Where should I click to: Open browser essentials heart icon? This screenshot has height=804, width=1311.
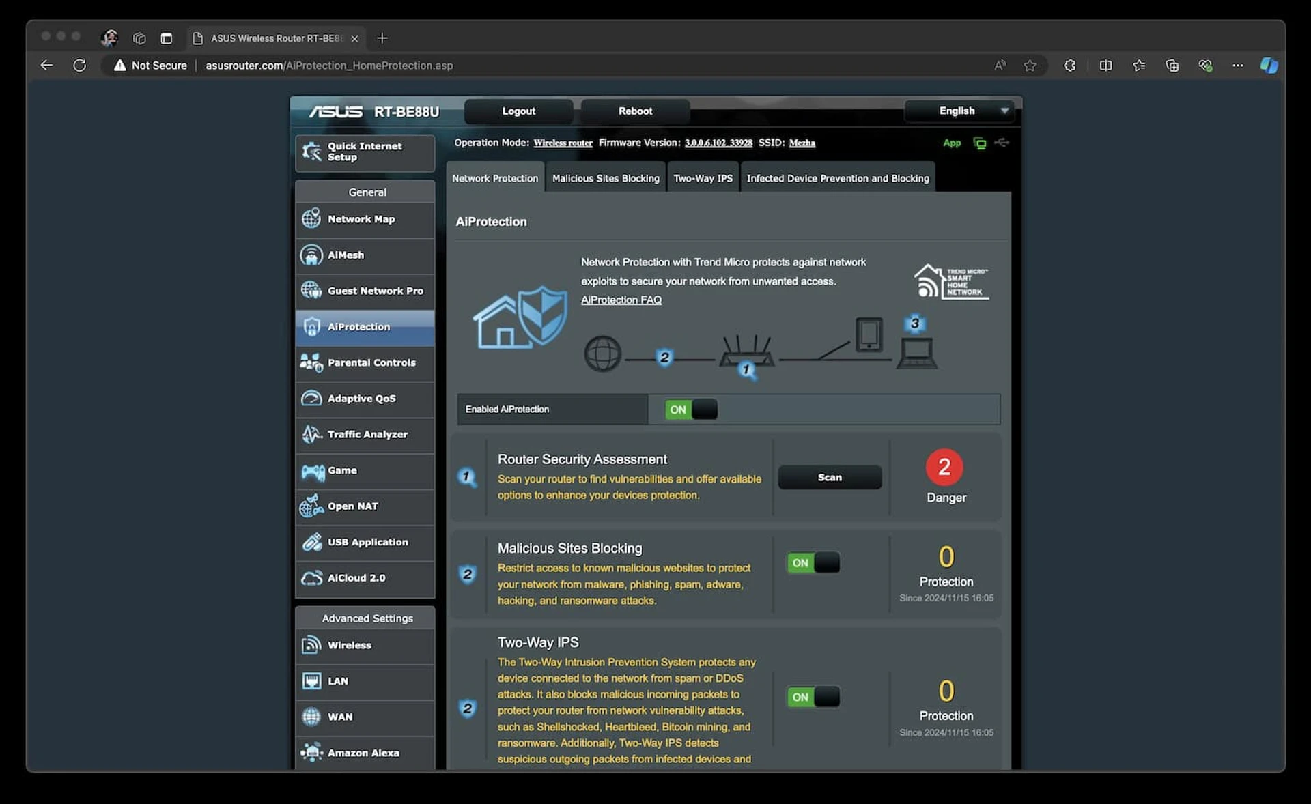(x=1205, y=66)
